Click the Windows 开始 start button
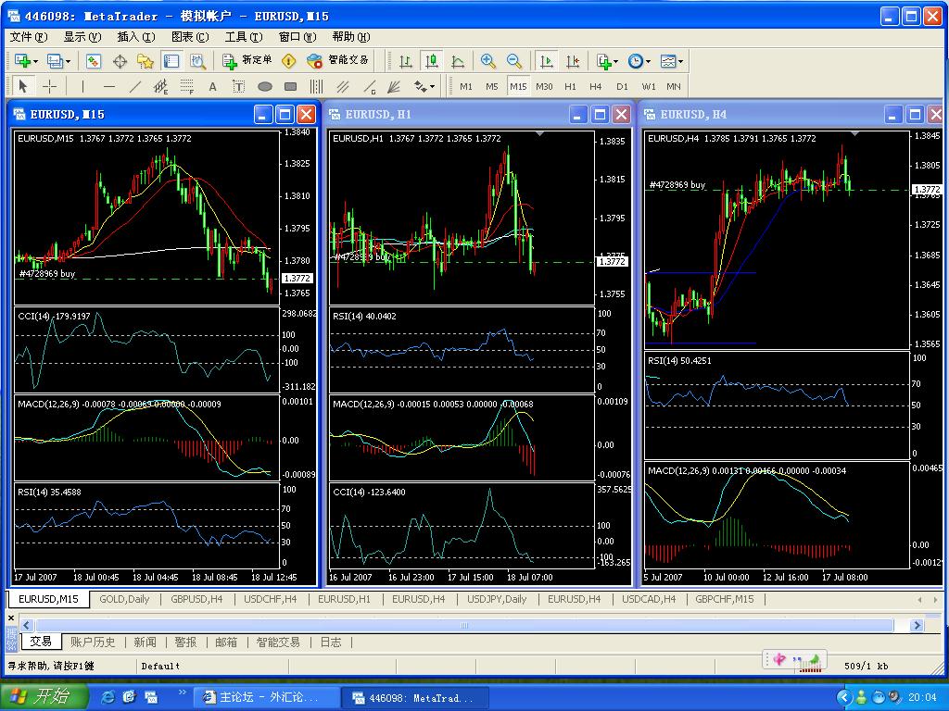Viewport: 949px width, 711px height. point(44,697)
